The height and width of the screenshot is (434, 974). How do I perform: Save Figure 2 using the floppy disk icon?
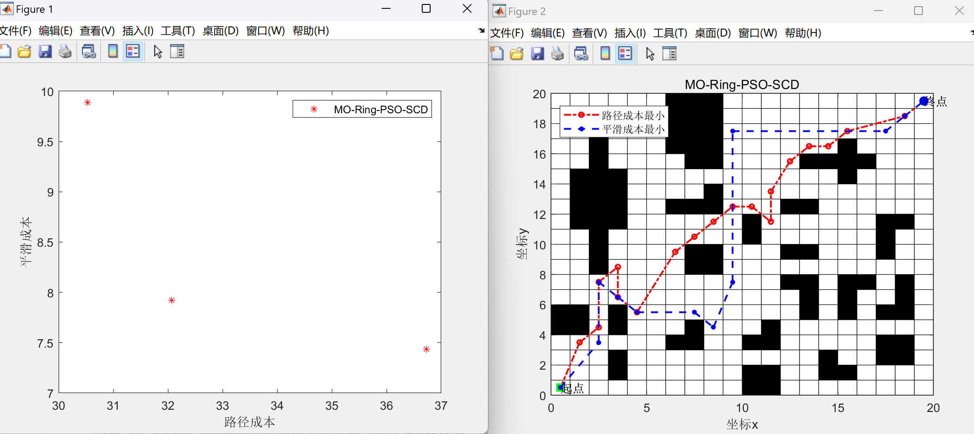pyautogui.click(x=537, y=54)
